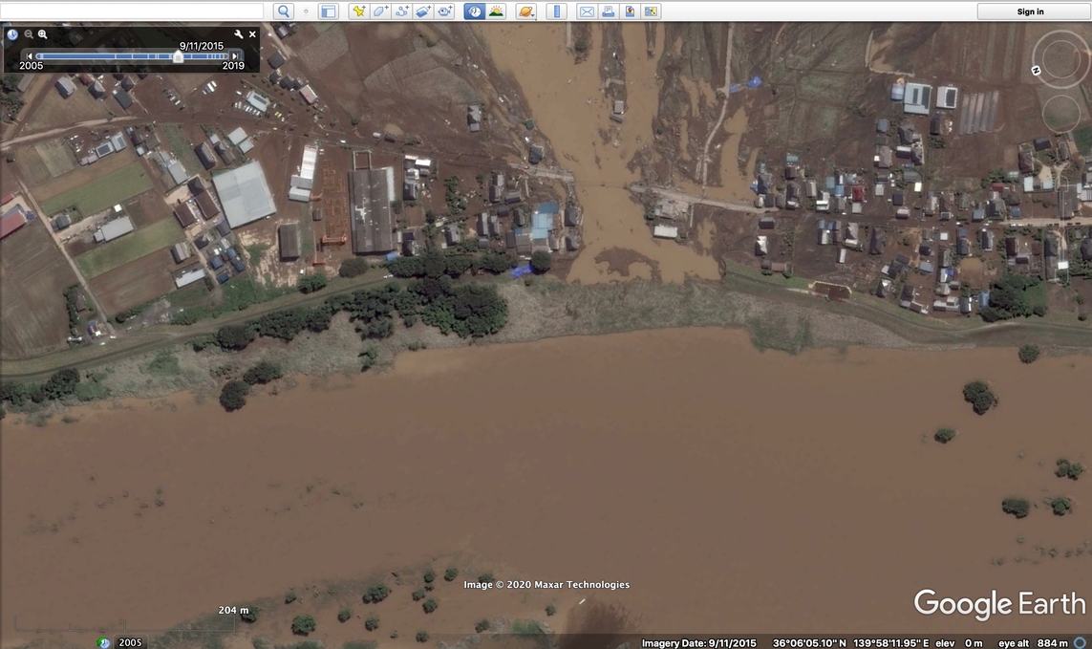Click the Record a Tour icon
The width and height of the screenshot is (1092, 649).
tap(445, 11)
